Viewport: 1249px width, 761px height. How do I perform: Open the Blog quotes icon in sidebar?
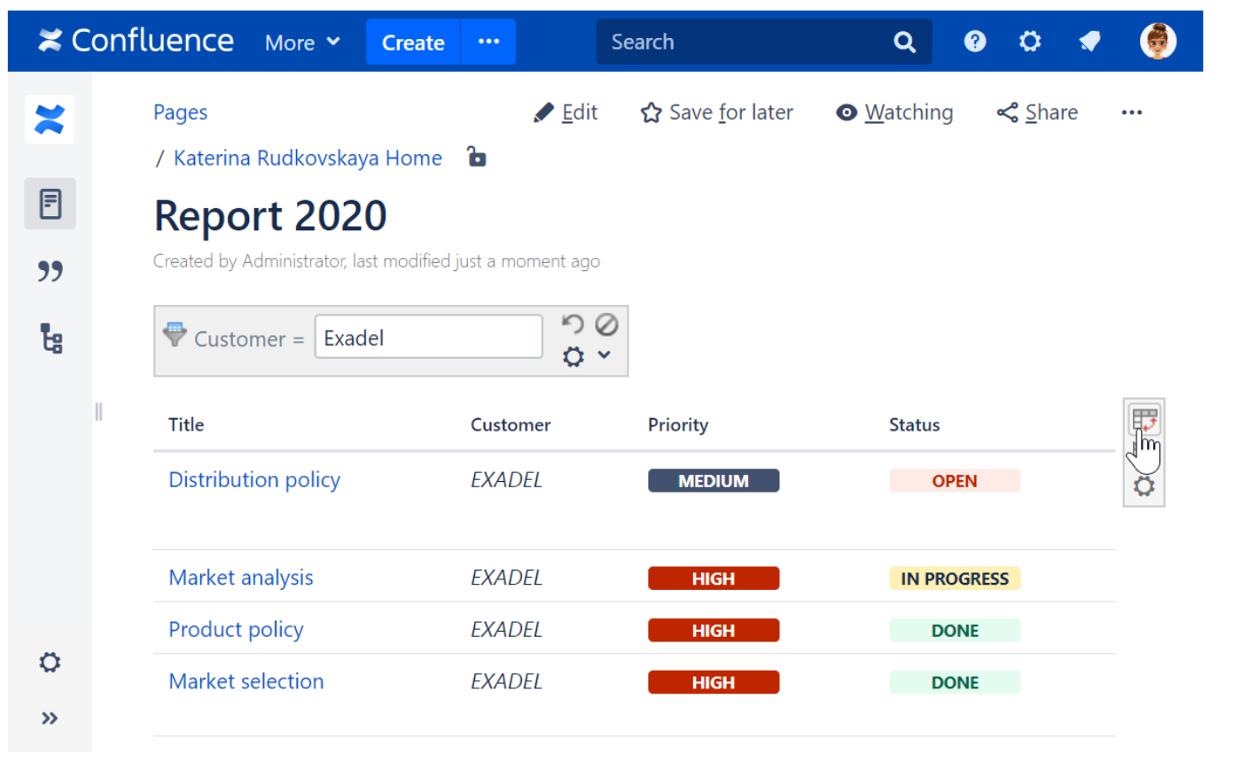coord(51,271)
